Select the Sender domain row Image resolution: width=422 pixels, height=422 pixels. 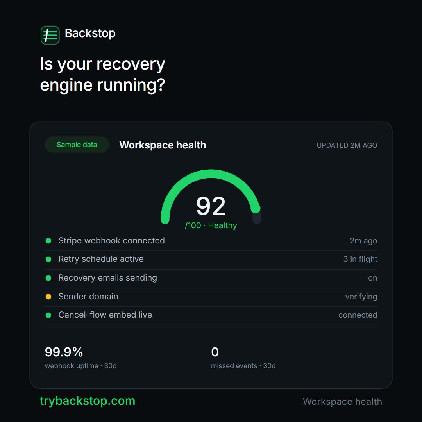coord(211,297)
